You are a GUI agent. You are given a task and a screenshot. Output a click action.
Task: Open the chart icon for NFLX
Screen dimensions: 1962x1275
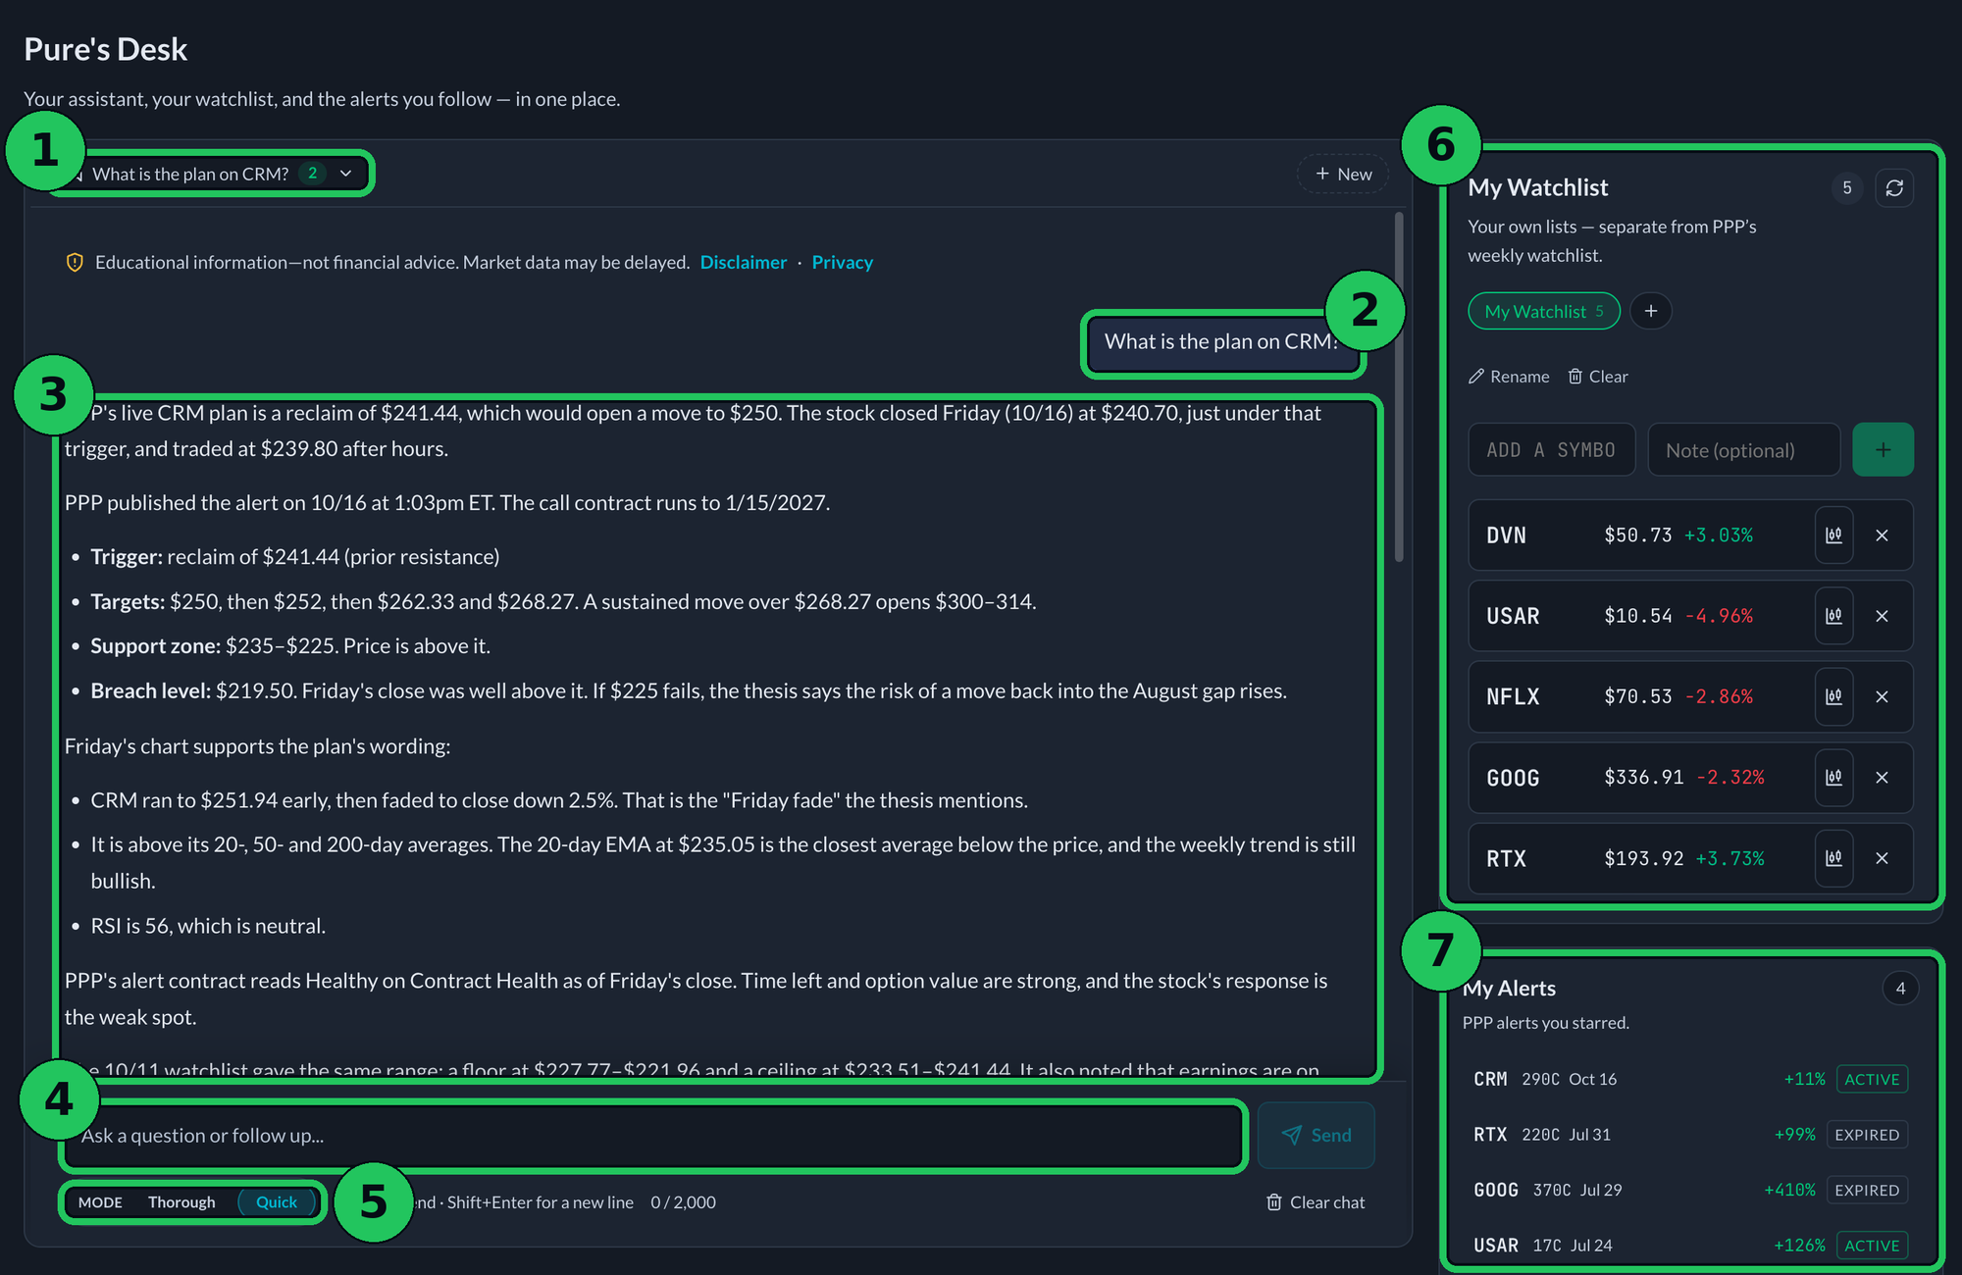1833,696
